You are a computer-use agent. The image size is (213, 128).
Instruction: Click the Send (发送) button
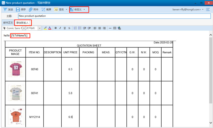[x=8, y=9]
